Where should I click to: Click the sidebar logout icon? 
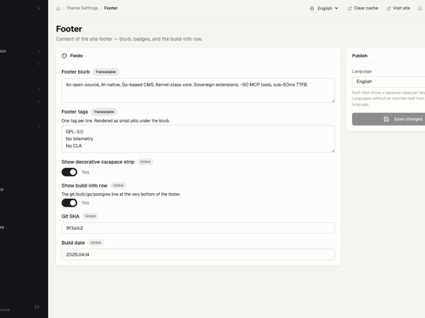37,307
